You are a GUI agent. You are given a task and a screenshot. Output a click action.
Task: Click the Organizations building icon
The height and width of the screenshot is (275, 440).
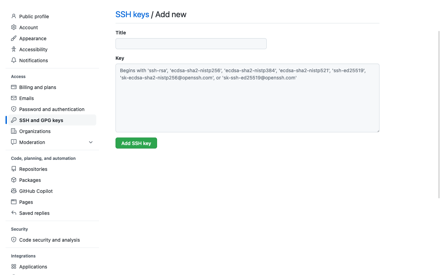[14, 131]
